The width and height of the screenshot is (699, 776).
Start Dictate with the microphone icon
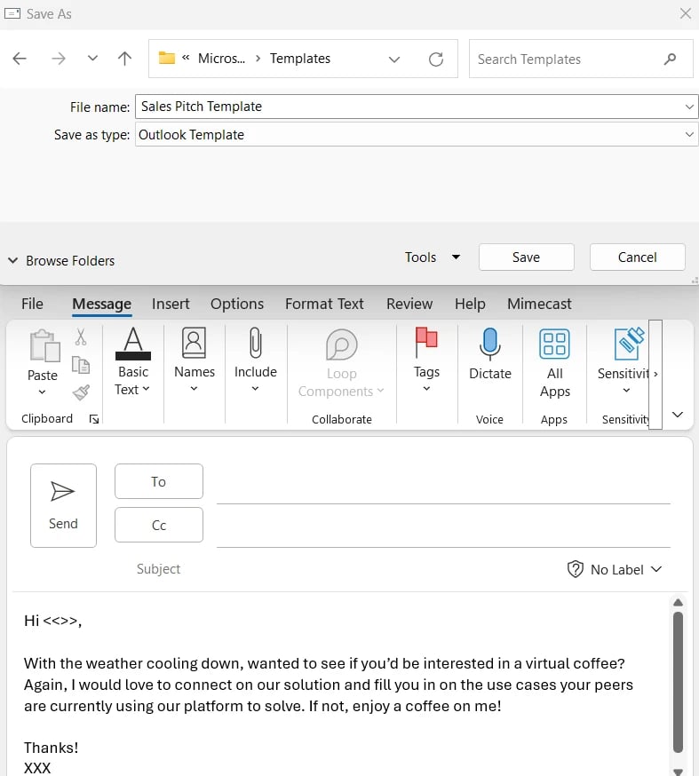(x=489, y=344)
